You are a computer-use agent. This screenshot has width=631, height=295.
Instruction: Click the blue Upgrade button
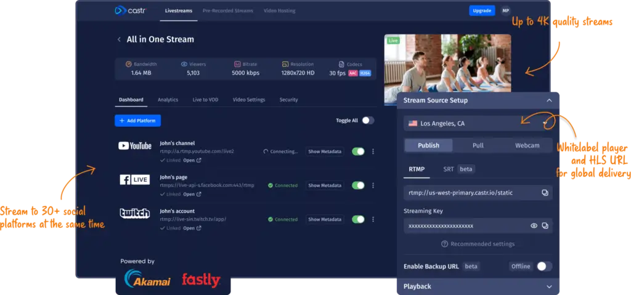[482, 11]
